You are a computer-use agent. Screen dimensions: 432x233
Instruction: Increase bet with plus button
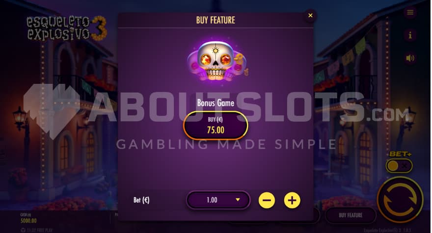pos(292,200)
